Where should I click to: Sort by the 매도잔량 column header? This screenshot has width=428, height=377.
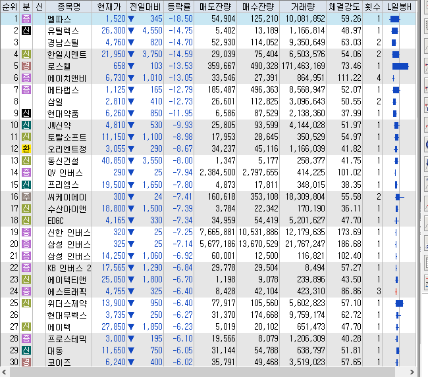pos(215,7)
